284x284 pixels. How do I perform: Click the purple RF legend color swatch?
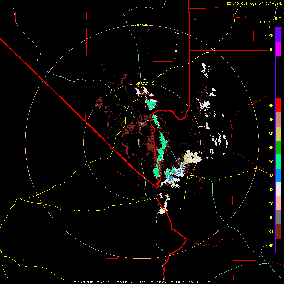coord(279,35)
